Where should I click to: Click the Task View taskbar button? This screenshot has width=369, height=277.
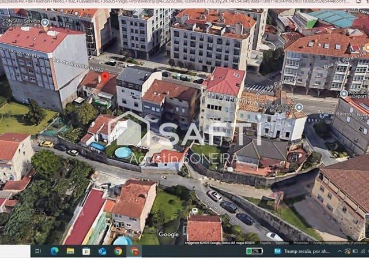[38, 251]
